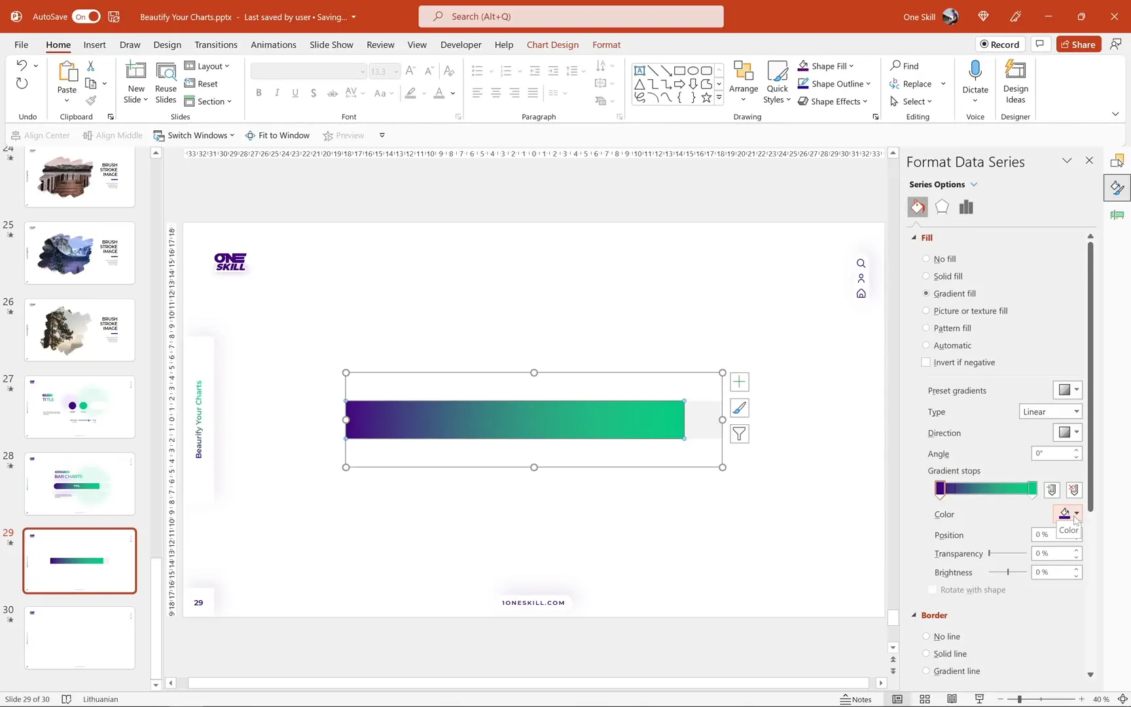Open the Effects pentagon tab icon

[942, 207]
